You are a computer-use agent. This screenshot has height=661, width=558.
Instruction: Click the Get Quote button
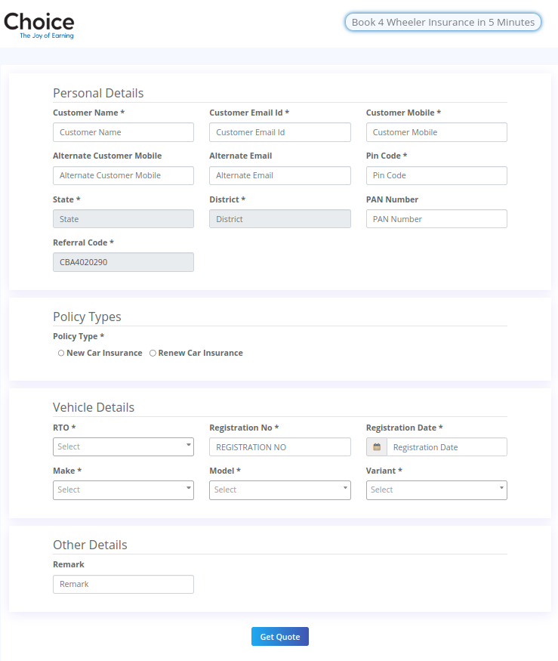tap(280, 637)
